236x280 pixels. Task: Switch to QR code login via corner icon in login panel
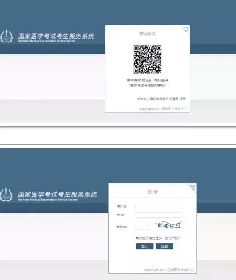click(192, 187)
